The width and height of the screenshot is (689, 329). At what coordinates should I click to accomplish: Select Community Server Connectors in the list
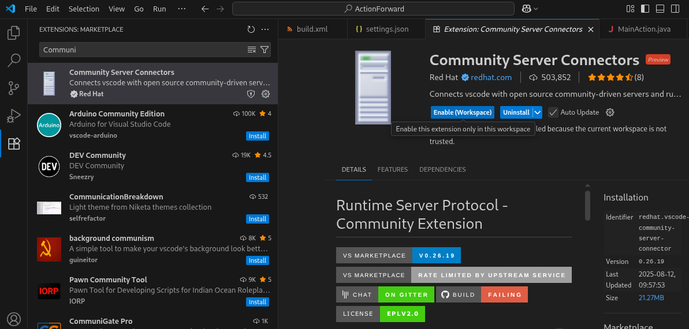point(152,84)
